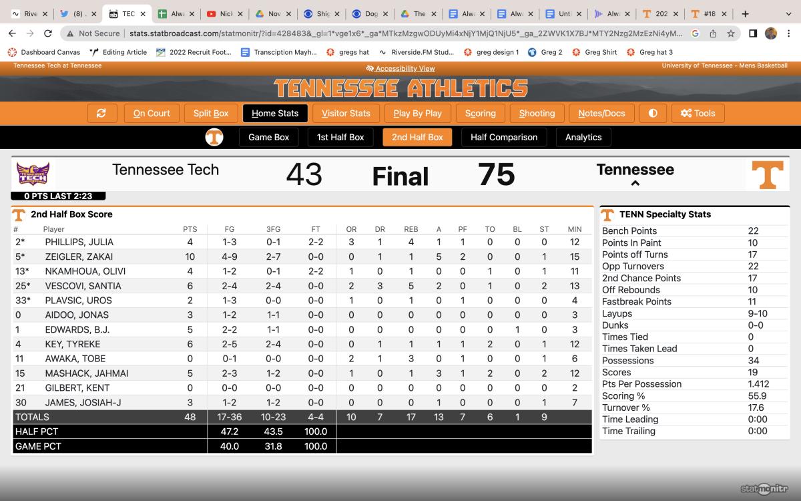Click player row ZEIGLER, ZAKAI
Viewport: 801px width, 501px height.
[x=302, y=257]
